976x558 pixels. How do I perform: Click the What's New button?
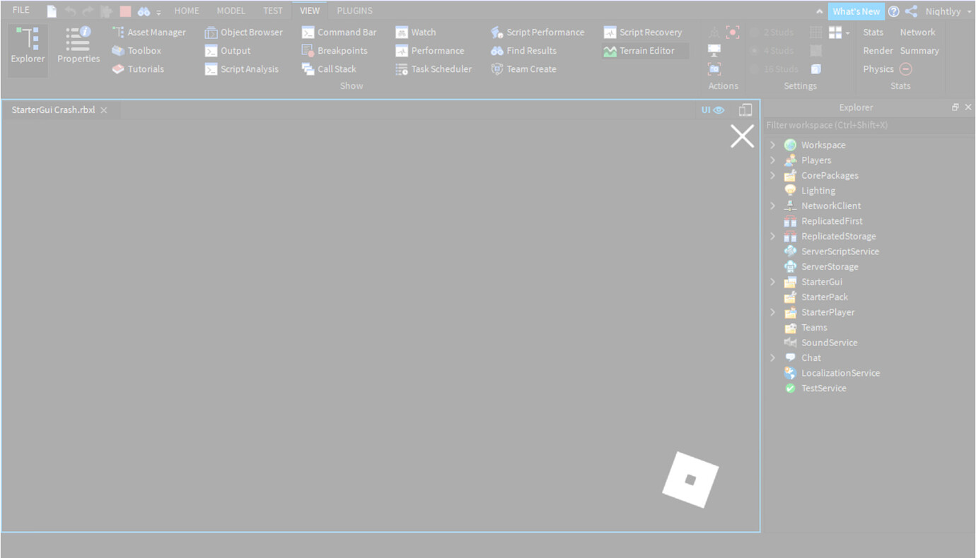pyautogui.click(x=856, y=11)
